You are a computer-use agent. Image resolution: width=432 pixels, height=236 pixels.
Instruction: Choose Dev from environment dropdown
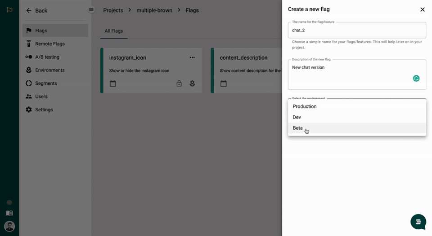click(x=357, y=117)
